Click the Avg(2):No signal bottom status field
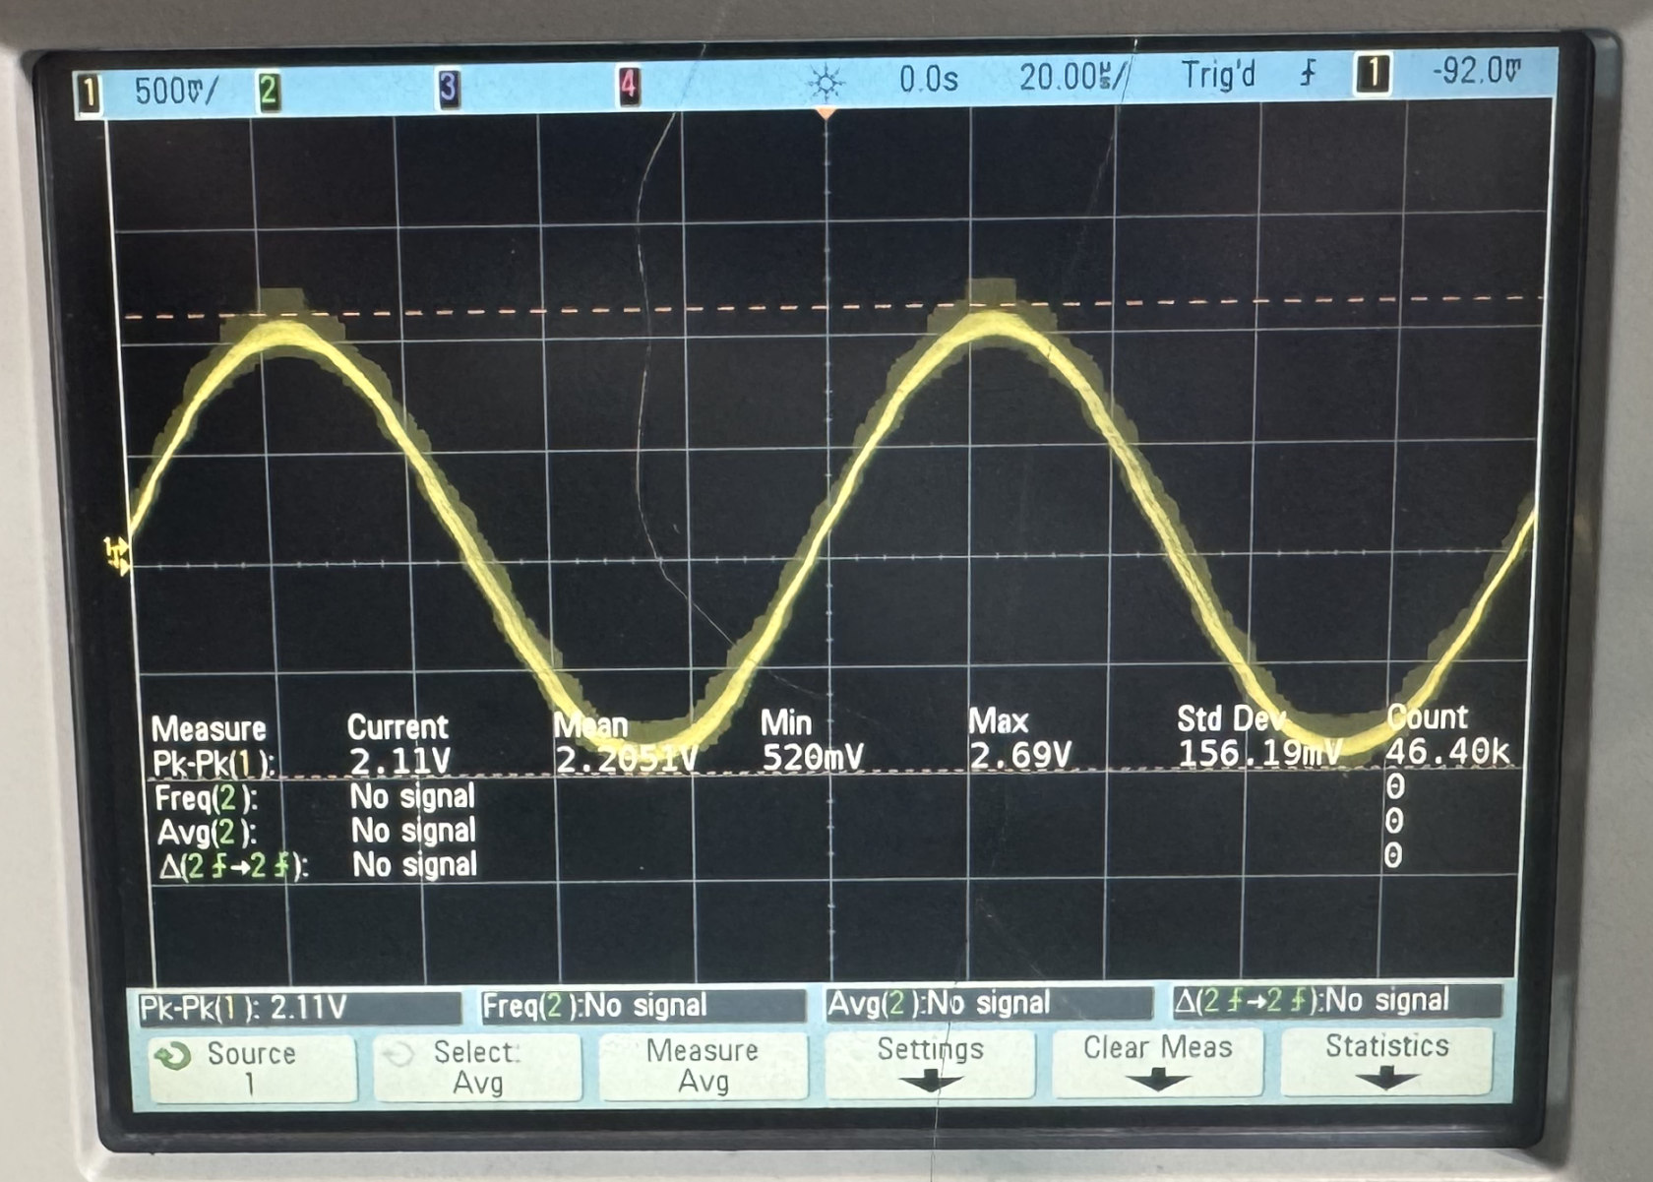1653x1182 pixels. (989, 1003)
